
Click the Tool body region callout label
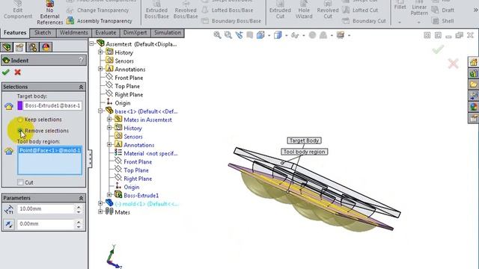tap(305, 152)
